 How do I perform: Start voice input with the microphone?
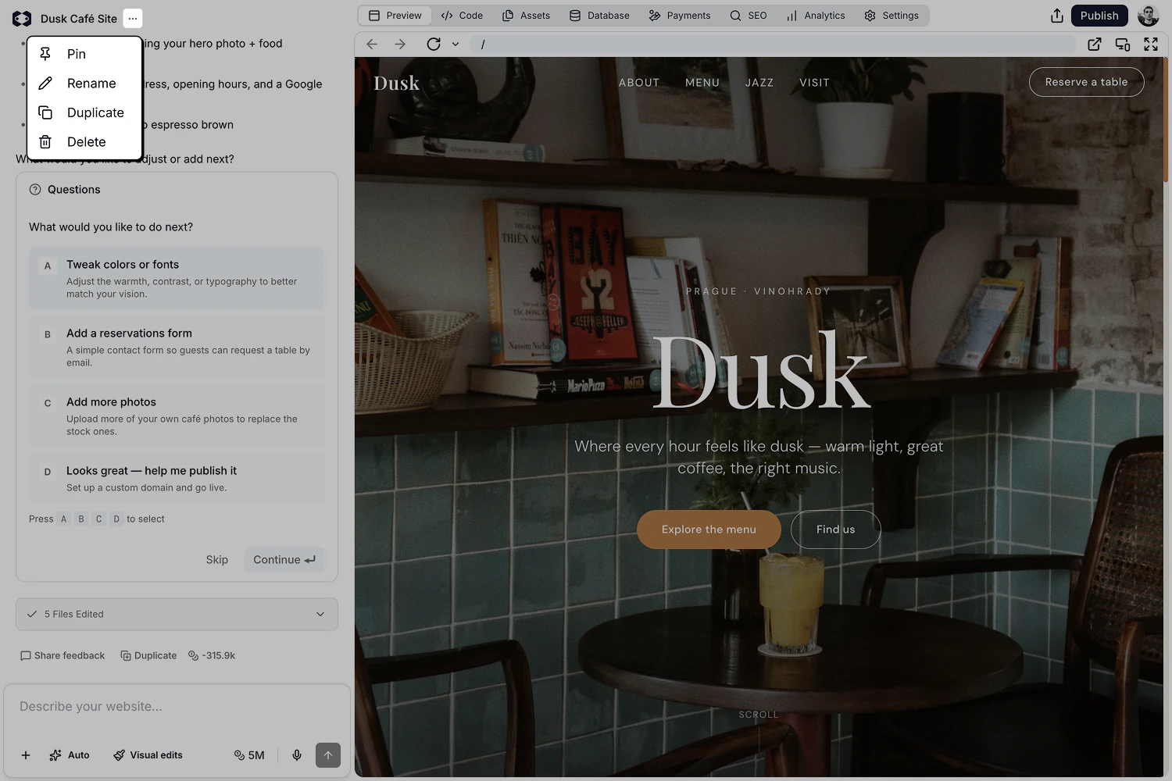(x=297, y=755)
